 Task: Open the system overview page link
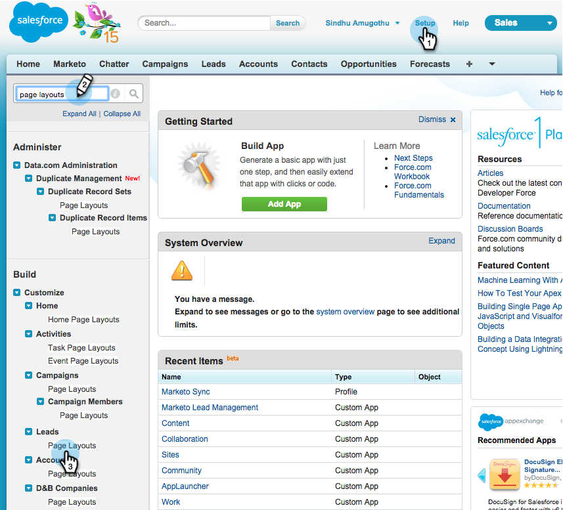pyautogui.click(x=346, y=312)
